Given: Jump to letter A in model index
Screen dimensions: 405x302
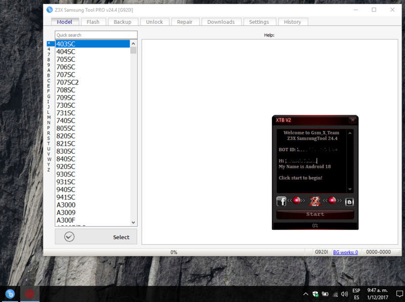Looking at the screenshot, I should [x=49, y=70].
